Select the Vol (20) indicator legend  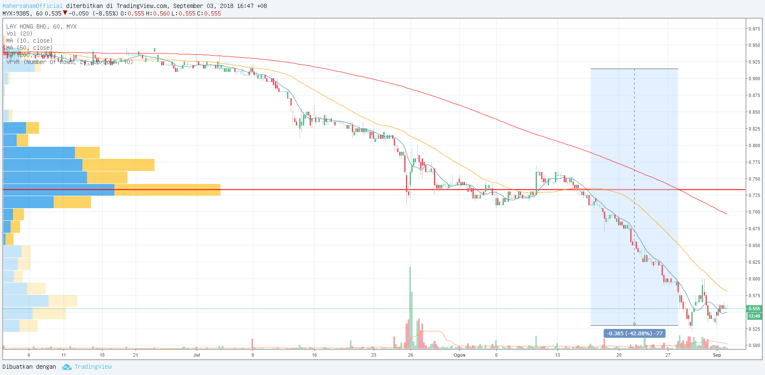19,33
